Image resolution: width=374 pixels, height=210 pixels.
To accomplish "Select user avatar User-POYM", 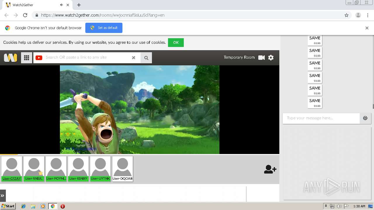I will [x=56, y=169].
